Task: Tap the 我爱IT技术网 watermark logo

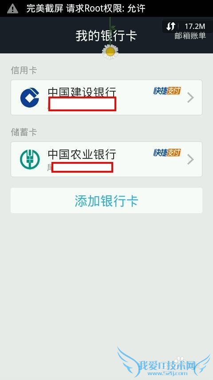Action: [x=164, y=363]
